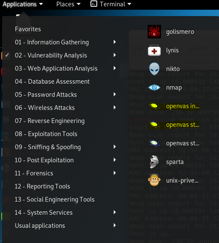Open lynis using the medical kit icon
The image size is (219, 243).
(154, 50)
